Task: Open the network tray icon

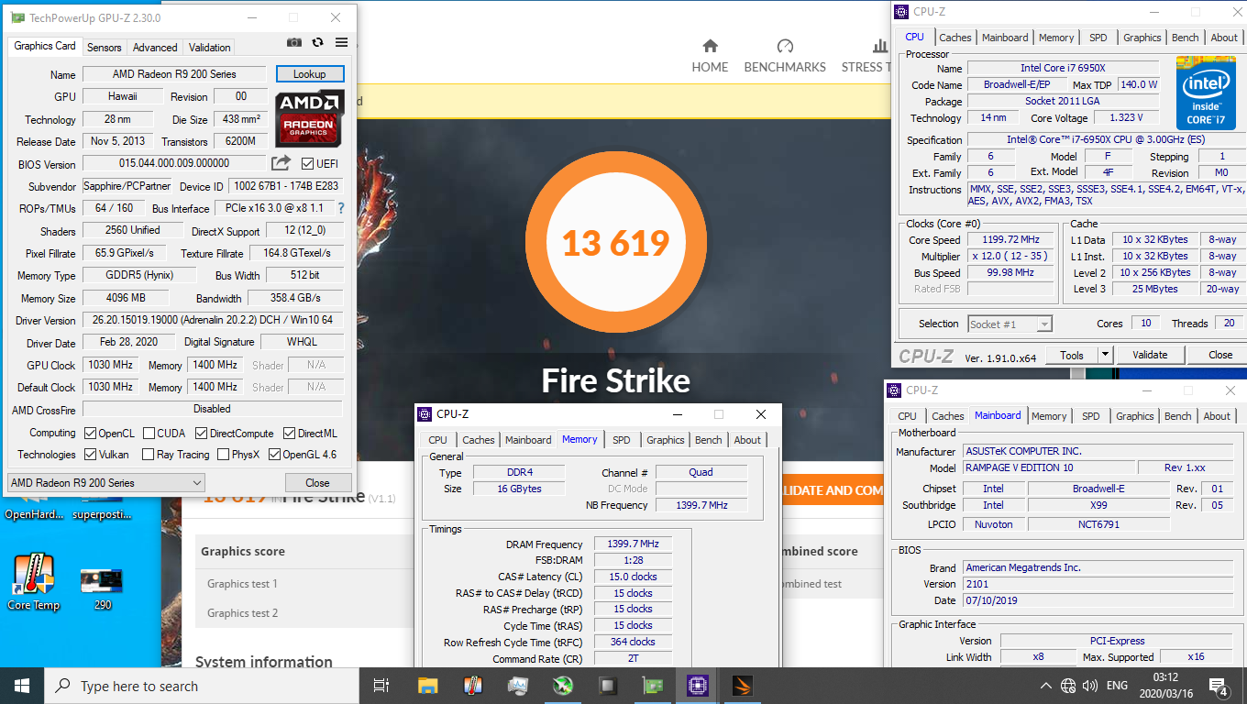Action: 1068,686
